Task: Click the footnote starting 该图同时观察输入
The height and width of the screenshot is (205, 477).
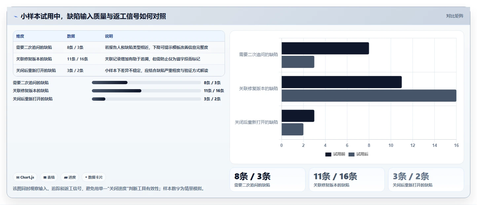Action: click(x=109, y=189)
